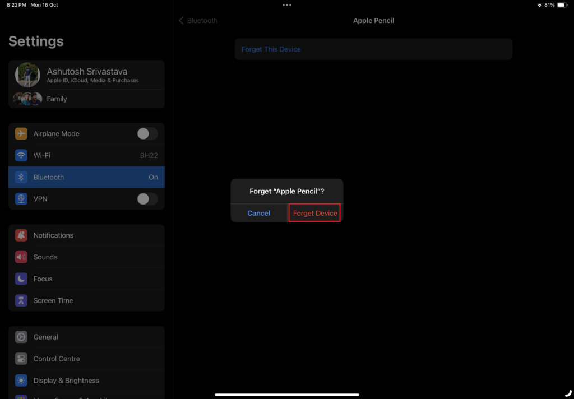Toggle the VPN switch
Screen dimensions: 574x399
coord(147,199)
